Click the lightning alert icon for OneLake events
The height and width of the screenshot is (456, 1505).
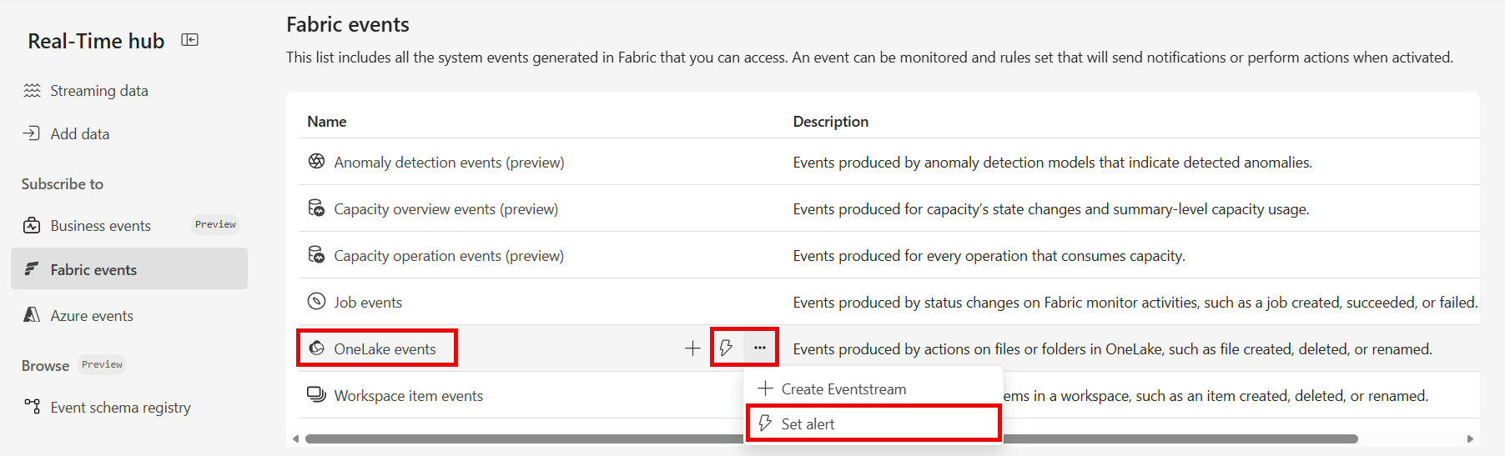[x=727, y=348]
